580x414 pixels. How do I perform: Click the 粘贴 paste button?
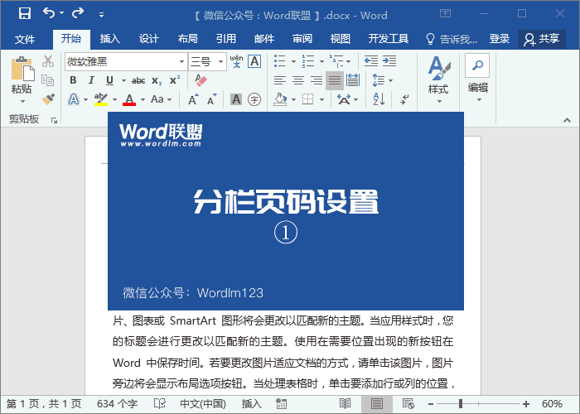click(x=22, y=79)
